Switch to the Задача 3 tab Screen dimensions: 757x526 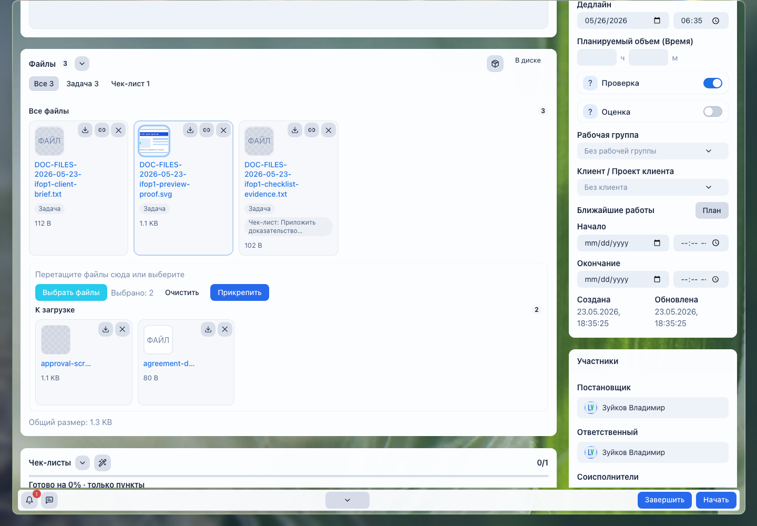(83, 84)
